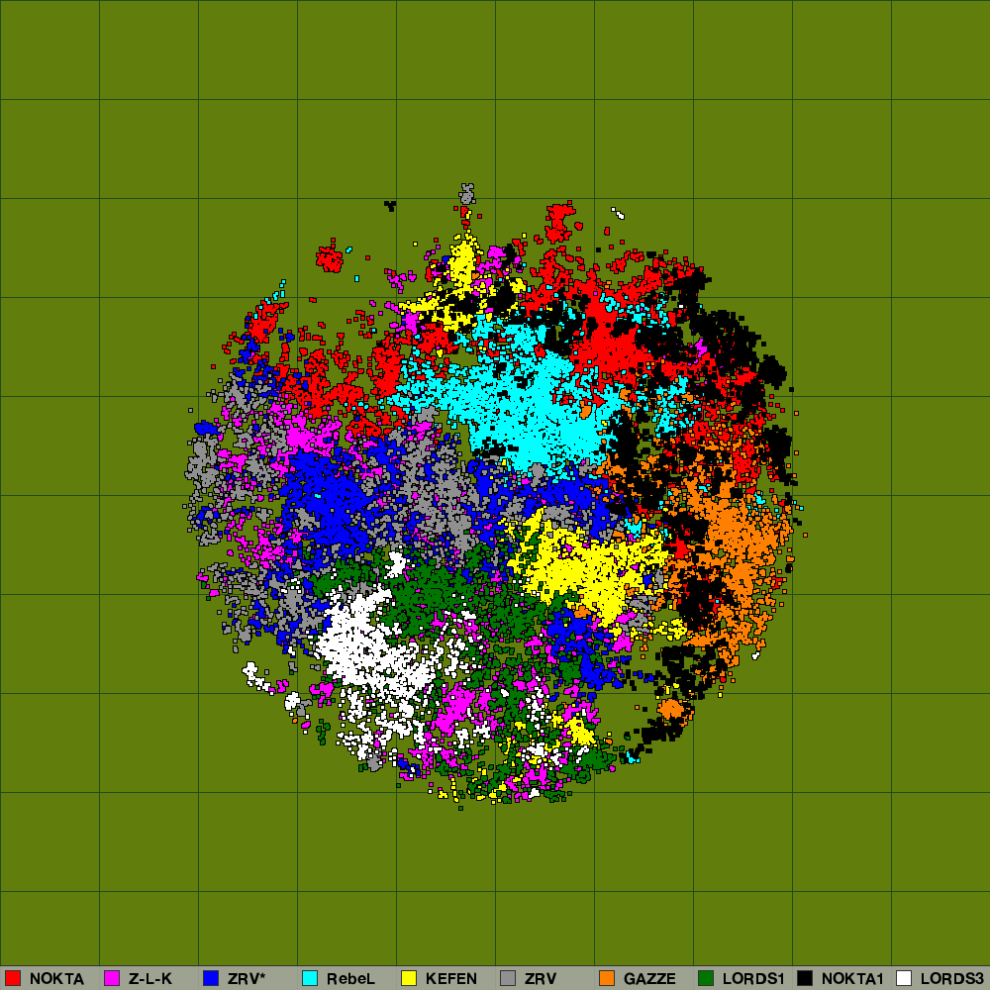Click the cyan RebeL legend swatch
The image size is (990, 990).
[x=310, y=978]
